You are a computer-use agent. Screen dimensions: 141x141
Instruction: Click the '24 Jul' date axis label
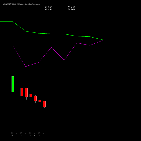[21, 135]
